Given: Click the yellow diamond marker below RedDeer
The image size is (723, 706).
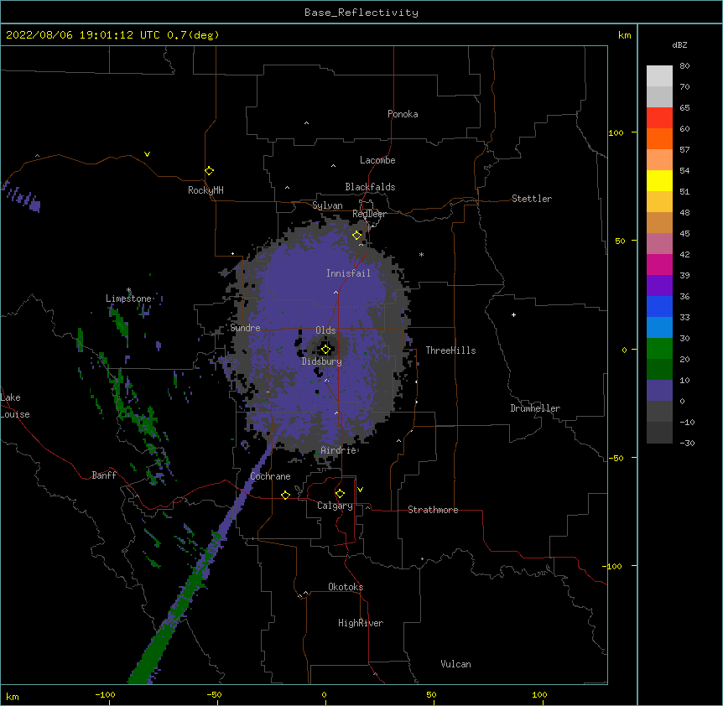Looking at the screenshot, I should click(357, 236).
